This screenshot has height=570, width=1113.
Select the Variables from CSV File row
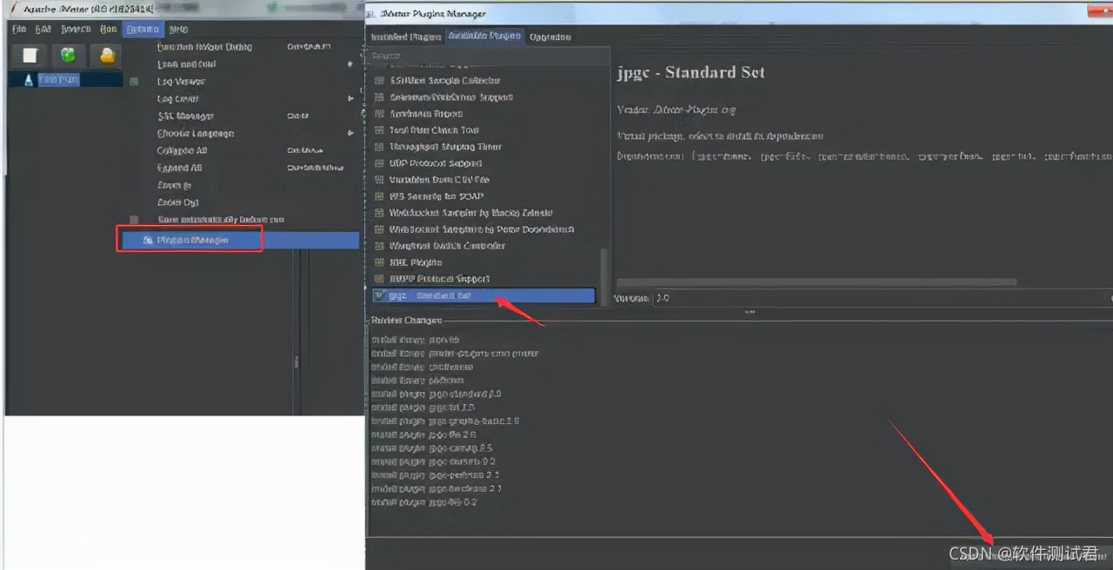tap(483, 180)
